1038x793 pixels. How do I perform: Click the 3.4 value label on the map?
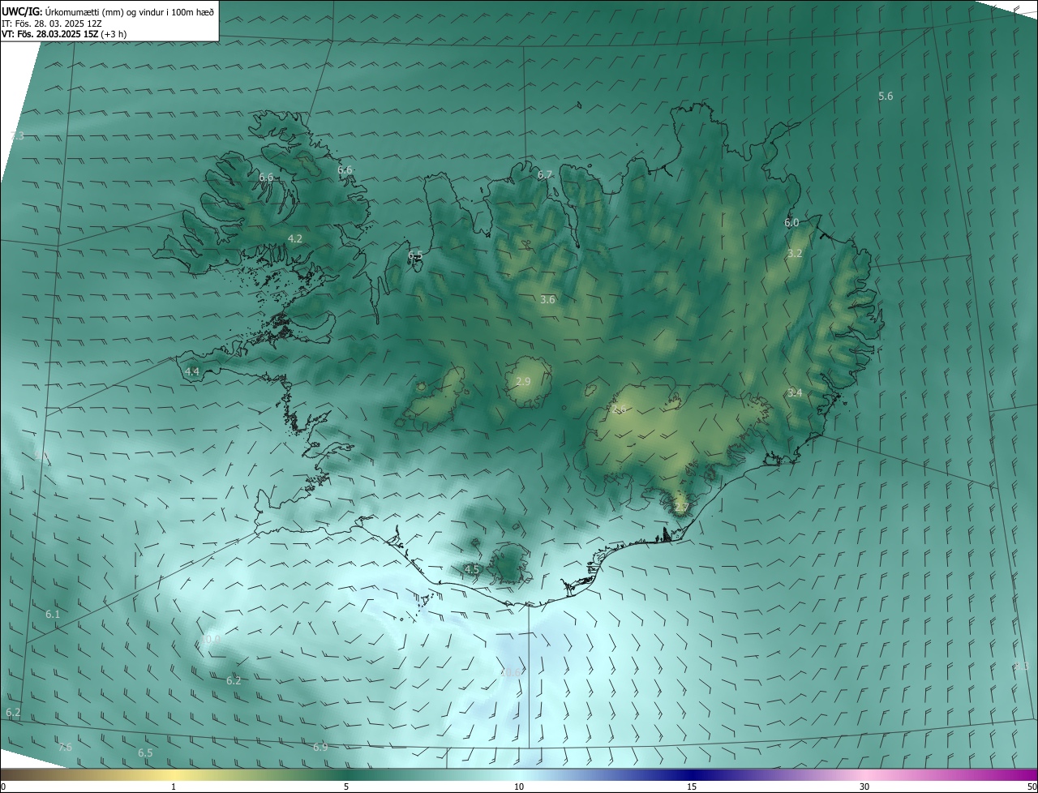795,393
